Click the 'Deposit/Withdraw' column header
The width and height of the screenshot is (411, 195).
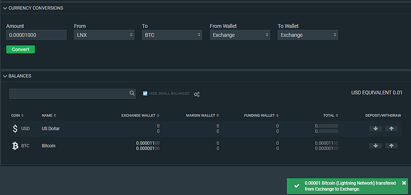(x=383, y=115)
